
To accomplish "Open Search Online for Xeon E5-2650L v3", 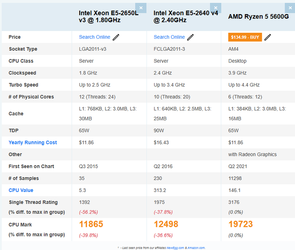I will click(94, 37).
